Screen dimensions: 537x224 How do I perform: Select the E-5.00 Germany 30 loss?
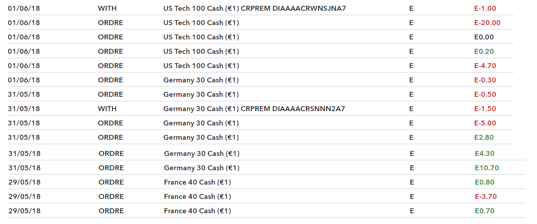tap(485, 123)
